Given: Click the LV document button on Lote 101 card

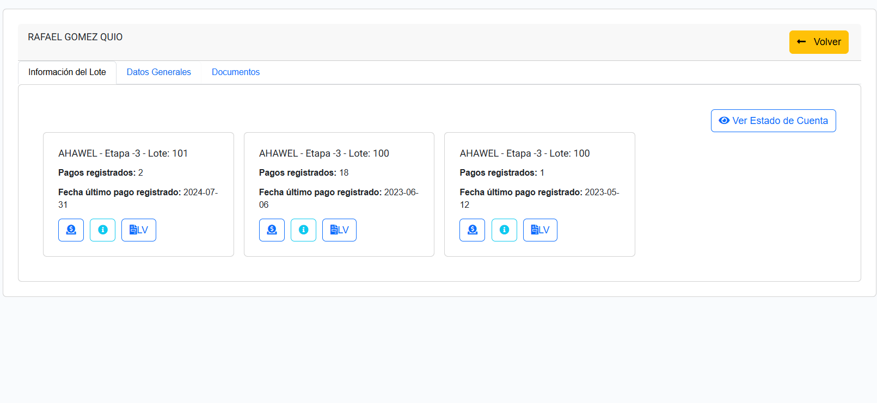Looking at the screenshot, I should (x=138, y=230).
